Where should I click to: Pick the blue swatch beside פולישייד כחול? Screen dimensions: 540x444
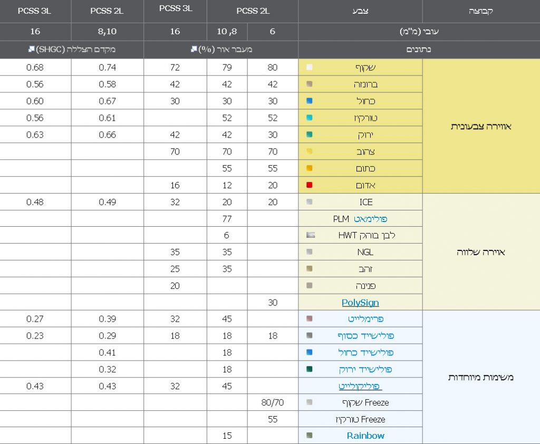pyautogui.click(x=309, y=352)
